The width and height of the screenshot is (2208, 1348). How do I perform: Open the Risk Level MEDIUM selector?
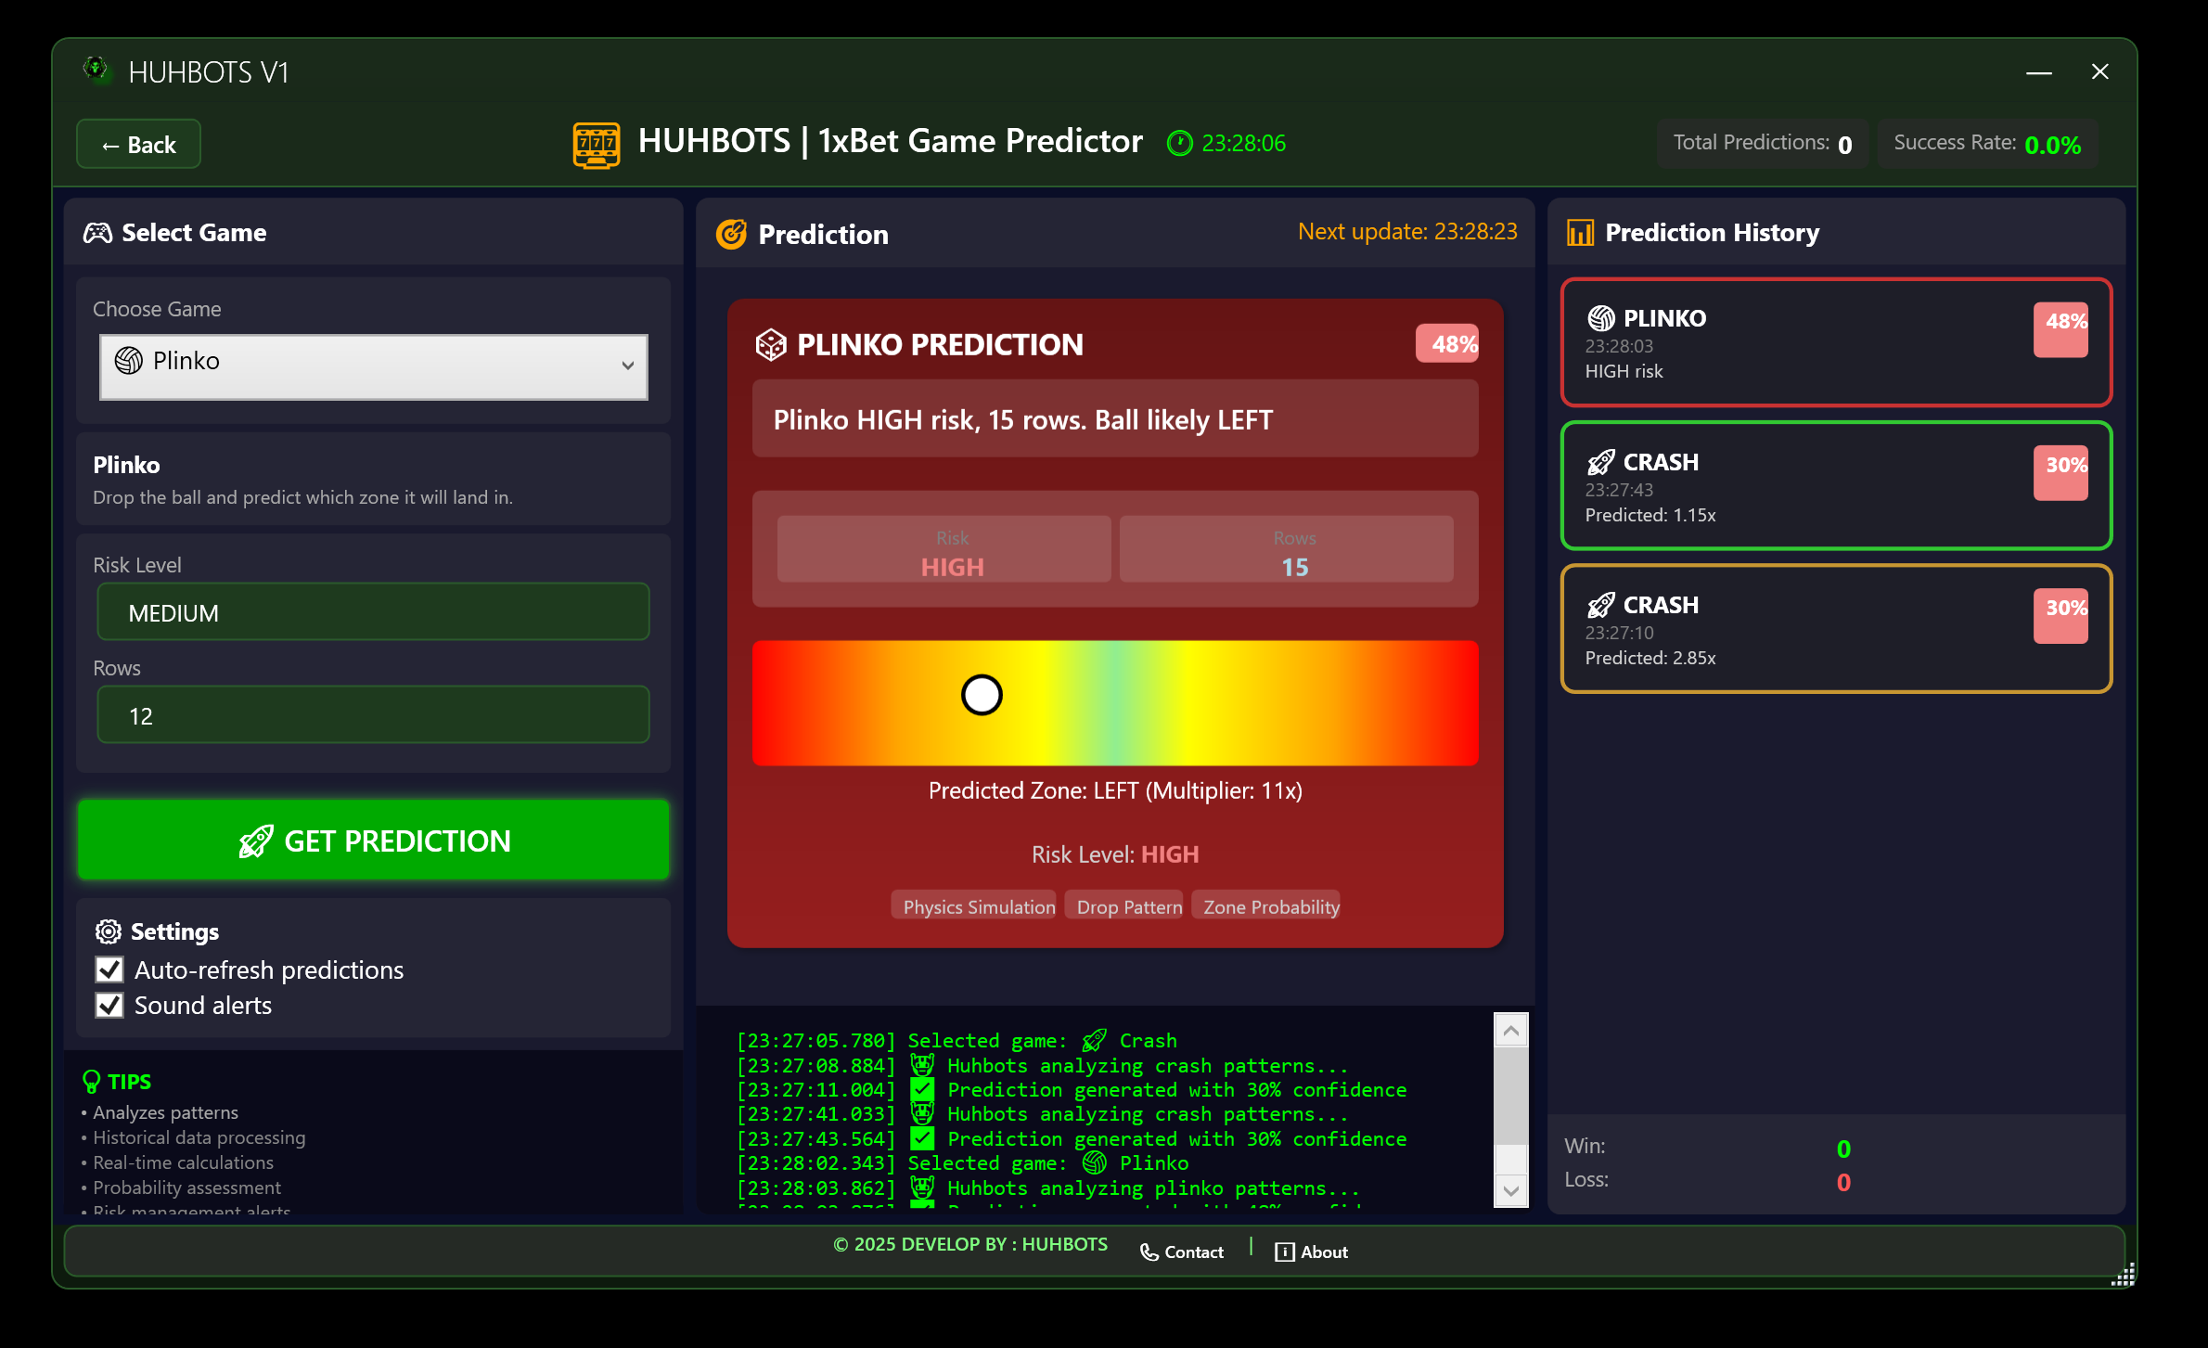pyautogui.click(x=373, y=612)
